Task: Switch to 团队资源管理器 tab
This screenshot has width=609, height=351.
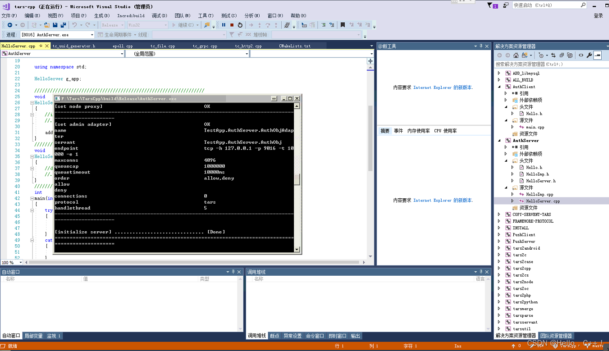Action: click(x=556, y=336)
